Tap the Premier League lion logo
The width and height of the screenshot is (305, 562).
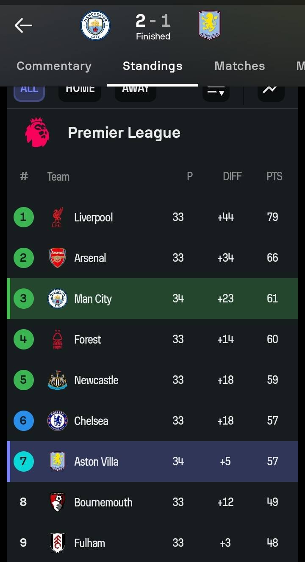click(37, 133)
